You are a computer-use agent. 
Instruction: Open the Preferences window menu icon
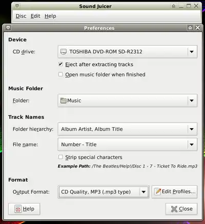coord(8,28)
